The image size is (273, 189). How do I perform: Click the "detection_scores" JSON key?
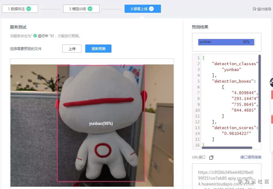(x=234, y=128)
